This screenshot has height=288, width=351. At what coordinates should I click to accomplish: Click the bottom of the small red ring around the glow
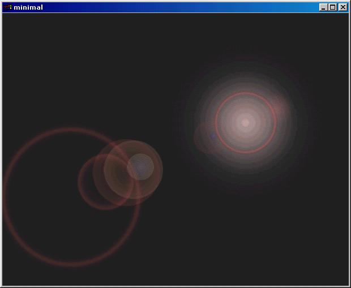245,152
